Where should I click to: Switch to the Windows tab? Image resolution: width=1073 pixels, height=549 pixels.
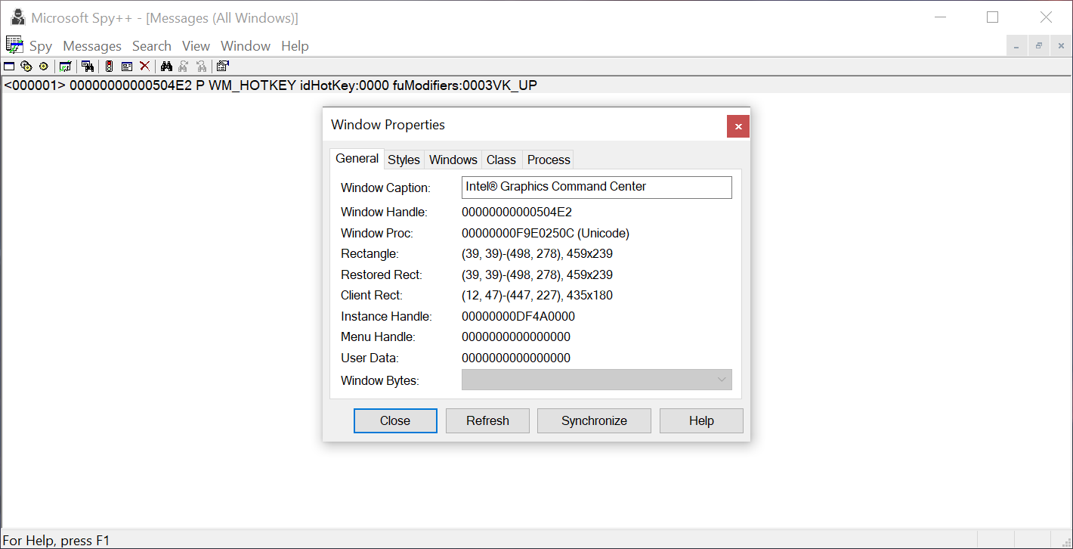coord(453,160)
